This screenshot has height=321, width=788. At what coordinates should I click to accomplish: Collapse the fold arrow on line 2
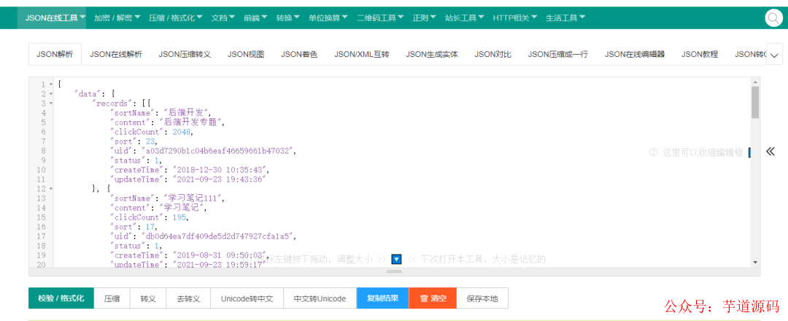pyautogui.click(x=51, y=93)
